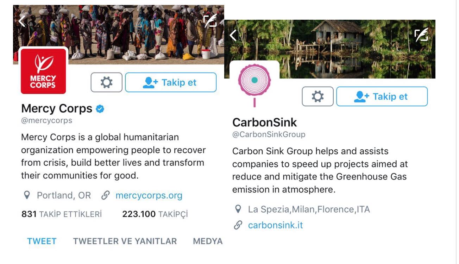Viewport: 459px width, 264px height.
Task: Click Mercy Corps verified badge
Action: pyautogui.click(x=100, y=109)
